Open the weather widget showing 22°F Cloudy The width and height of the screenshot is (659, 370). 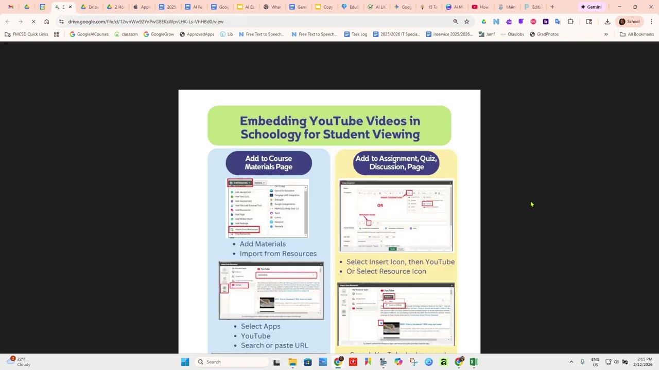pos(20,362)
